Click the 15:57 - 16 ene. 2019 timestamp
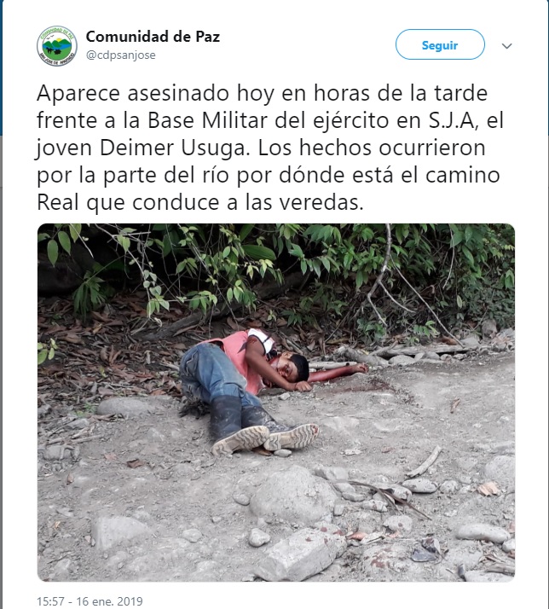 tap(90, 601)
